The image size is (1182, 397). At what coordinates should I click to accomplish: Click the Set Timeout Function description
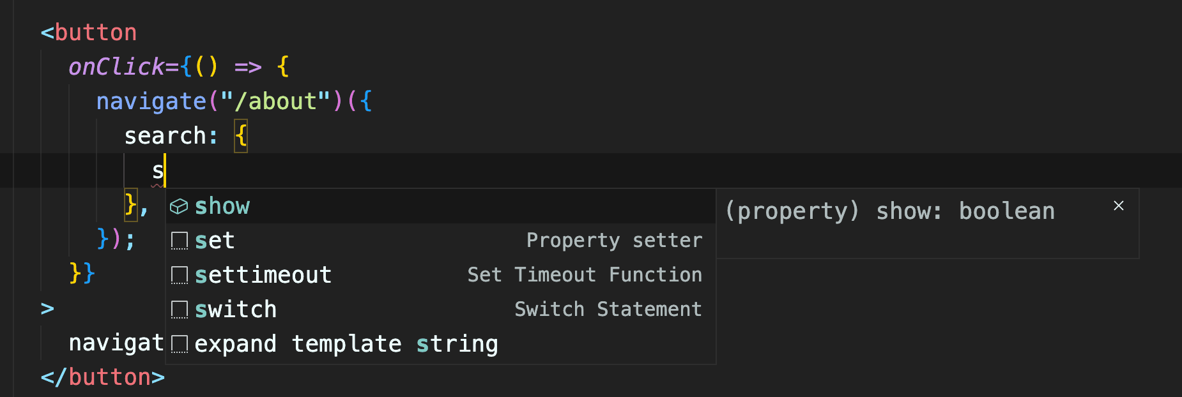coord(585,275)
